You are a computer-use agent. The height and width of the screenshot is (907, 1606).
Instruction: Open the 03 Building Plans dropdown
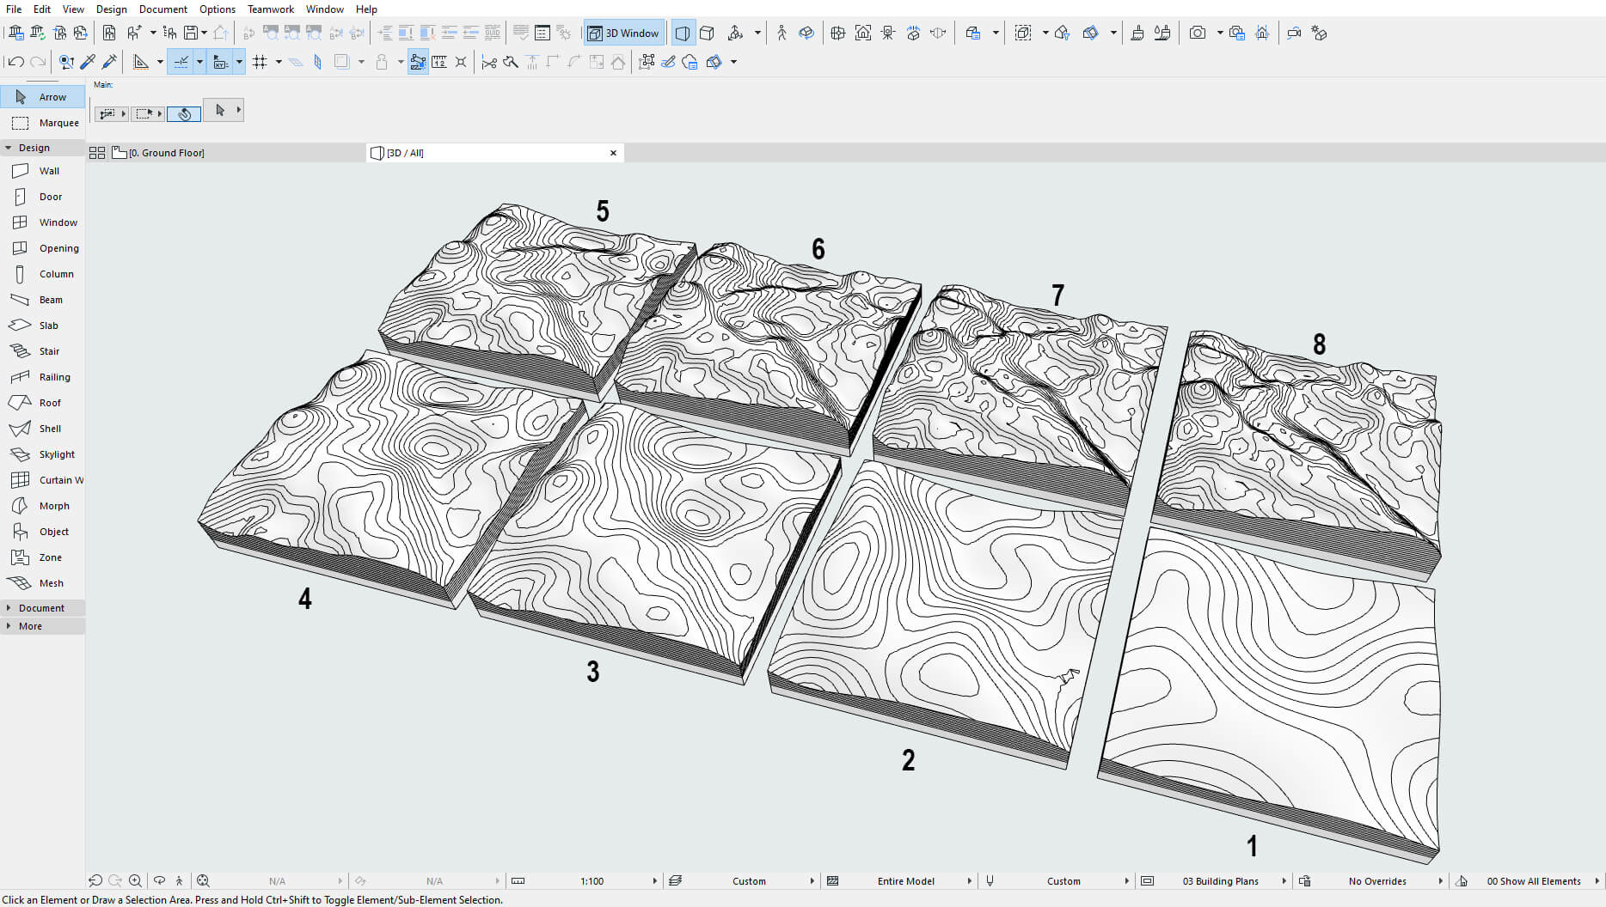pyautogui.click(x=1221, y=880)
